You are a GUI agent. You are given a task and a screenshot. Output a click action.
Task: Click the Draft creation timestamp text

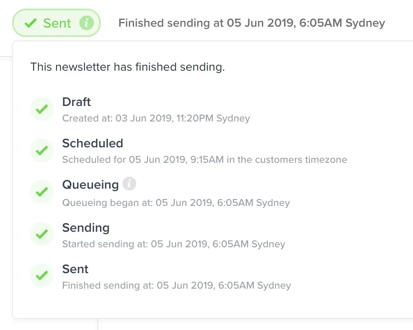pos(156,118)
